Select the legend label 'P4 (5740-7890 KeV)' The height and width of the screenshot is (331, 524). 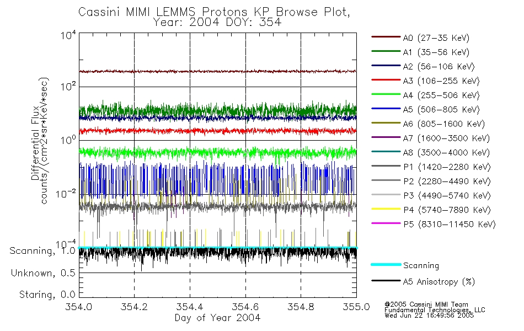[x=447, y=210]
